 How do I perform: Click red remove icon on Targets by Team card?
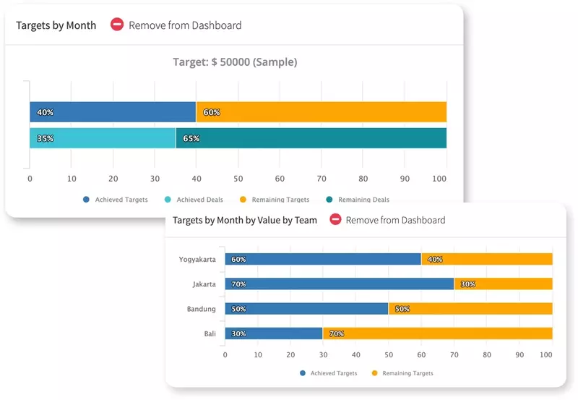pyautogui.click(x=335, y=219)
